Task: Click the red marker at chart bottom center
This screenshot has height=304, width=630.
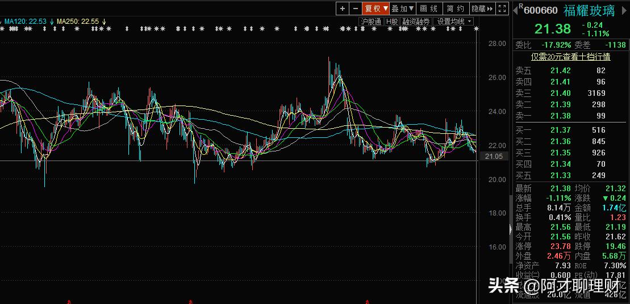Action: pos(191,301)
